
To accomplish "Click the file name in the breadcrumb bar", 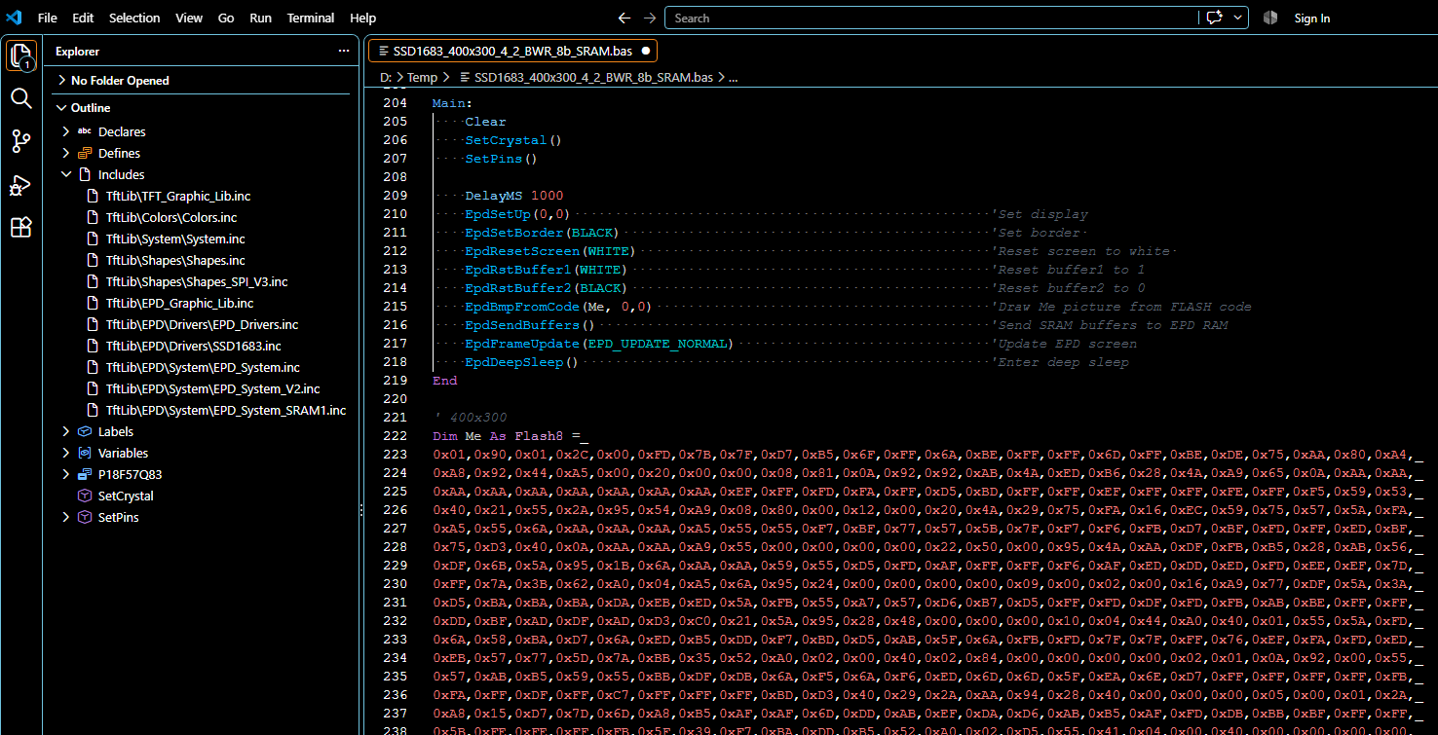I will (x=594, y=77).
